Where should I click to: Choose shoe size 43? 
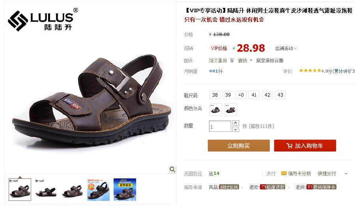[x=280, y=95]
